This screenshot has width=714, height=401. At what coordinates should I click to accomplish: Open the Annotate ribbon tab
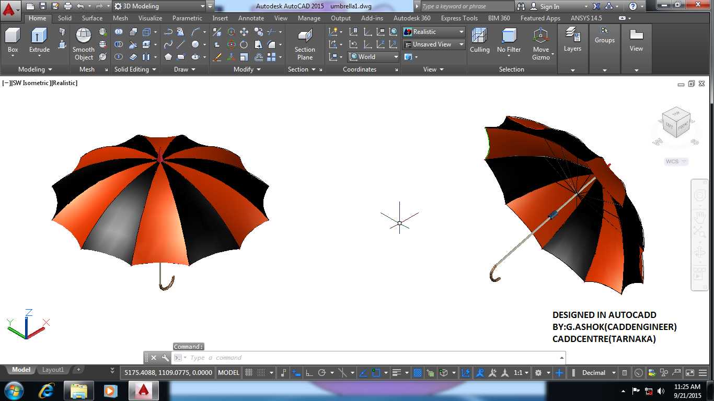tap(251, 18)
